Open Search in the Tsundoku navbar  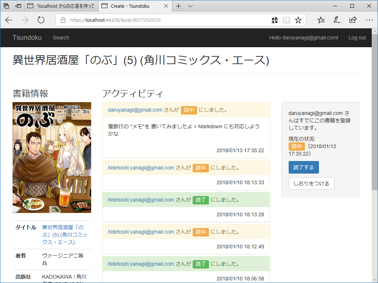pos(61,38)
